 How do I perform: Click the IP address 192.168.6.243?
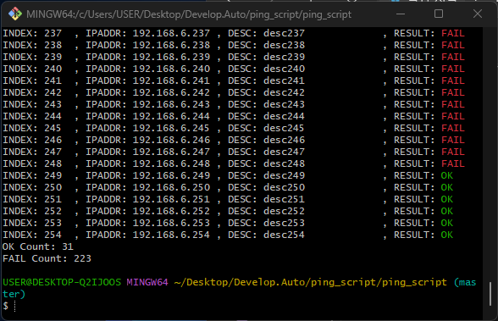[171, 104]
